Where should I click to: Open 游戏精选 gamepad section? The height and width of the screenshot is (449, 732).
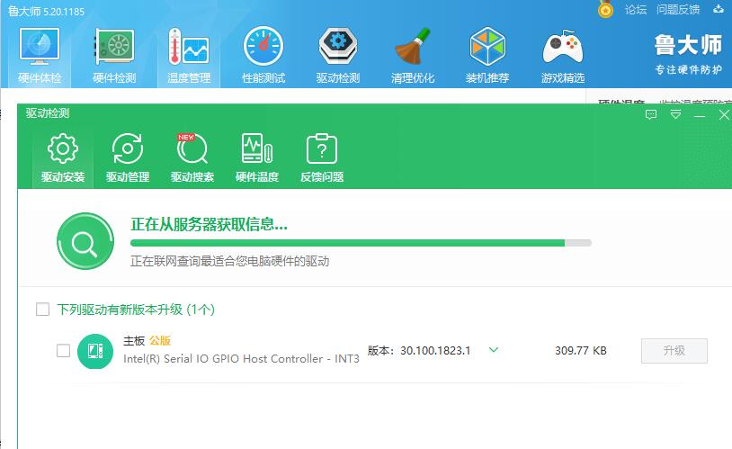[563, 56]
